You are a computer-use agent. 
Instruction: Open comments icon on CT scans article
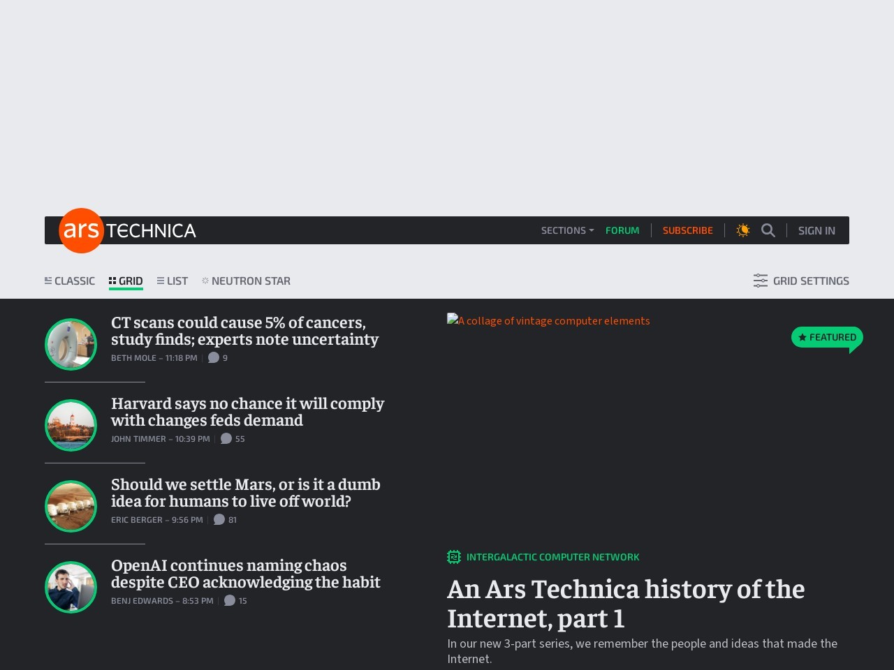pos(214,357)
